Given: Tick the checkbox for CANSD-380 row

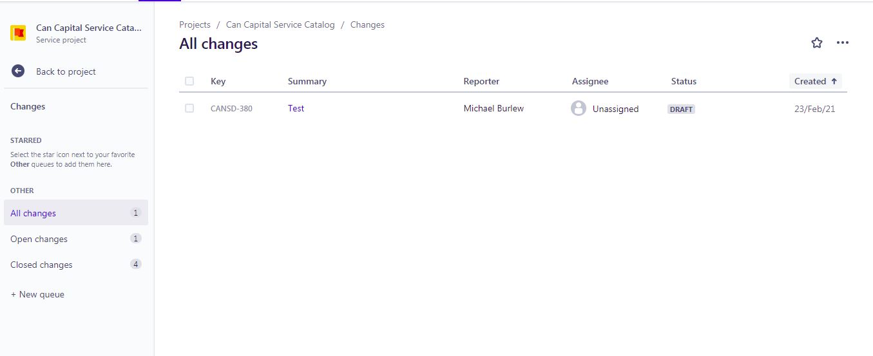Looking at the screenshot, I should pyautogui.click(x=189, y=108).
